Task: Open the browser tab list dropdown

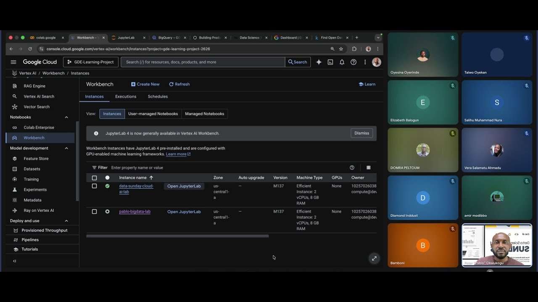Action: [x=378, y=38]
